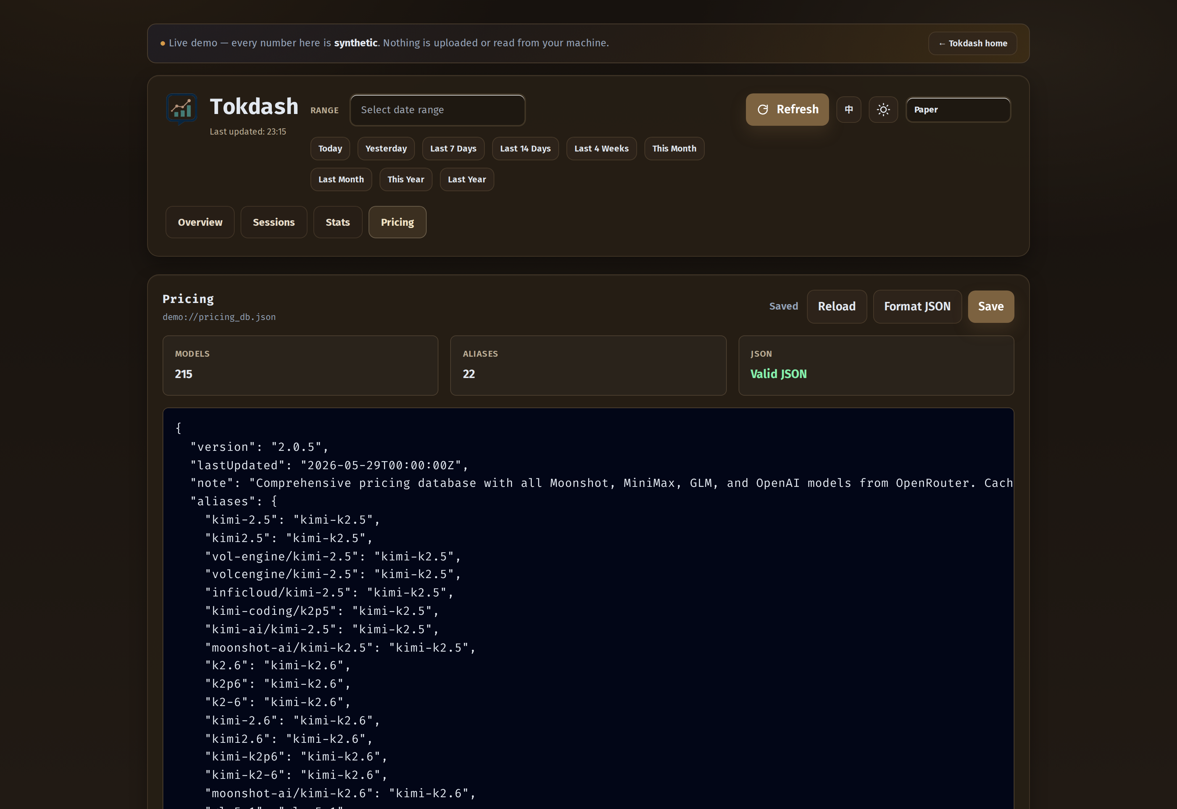This screenshot has height=809, width=1177.
Task: Click the "kimi-coding/k2p5" alias line
Action: click(322, 611)
